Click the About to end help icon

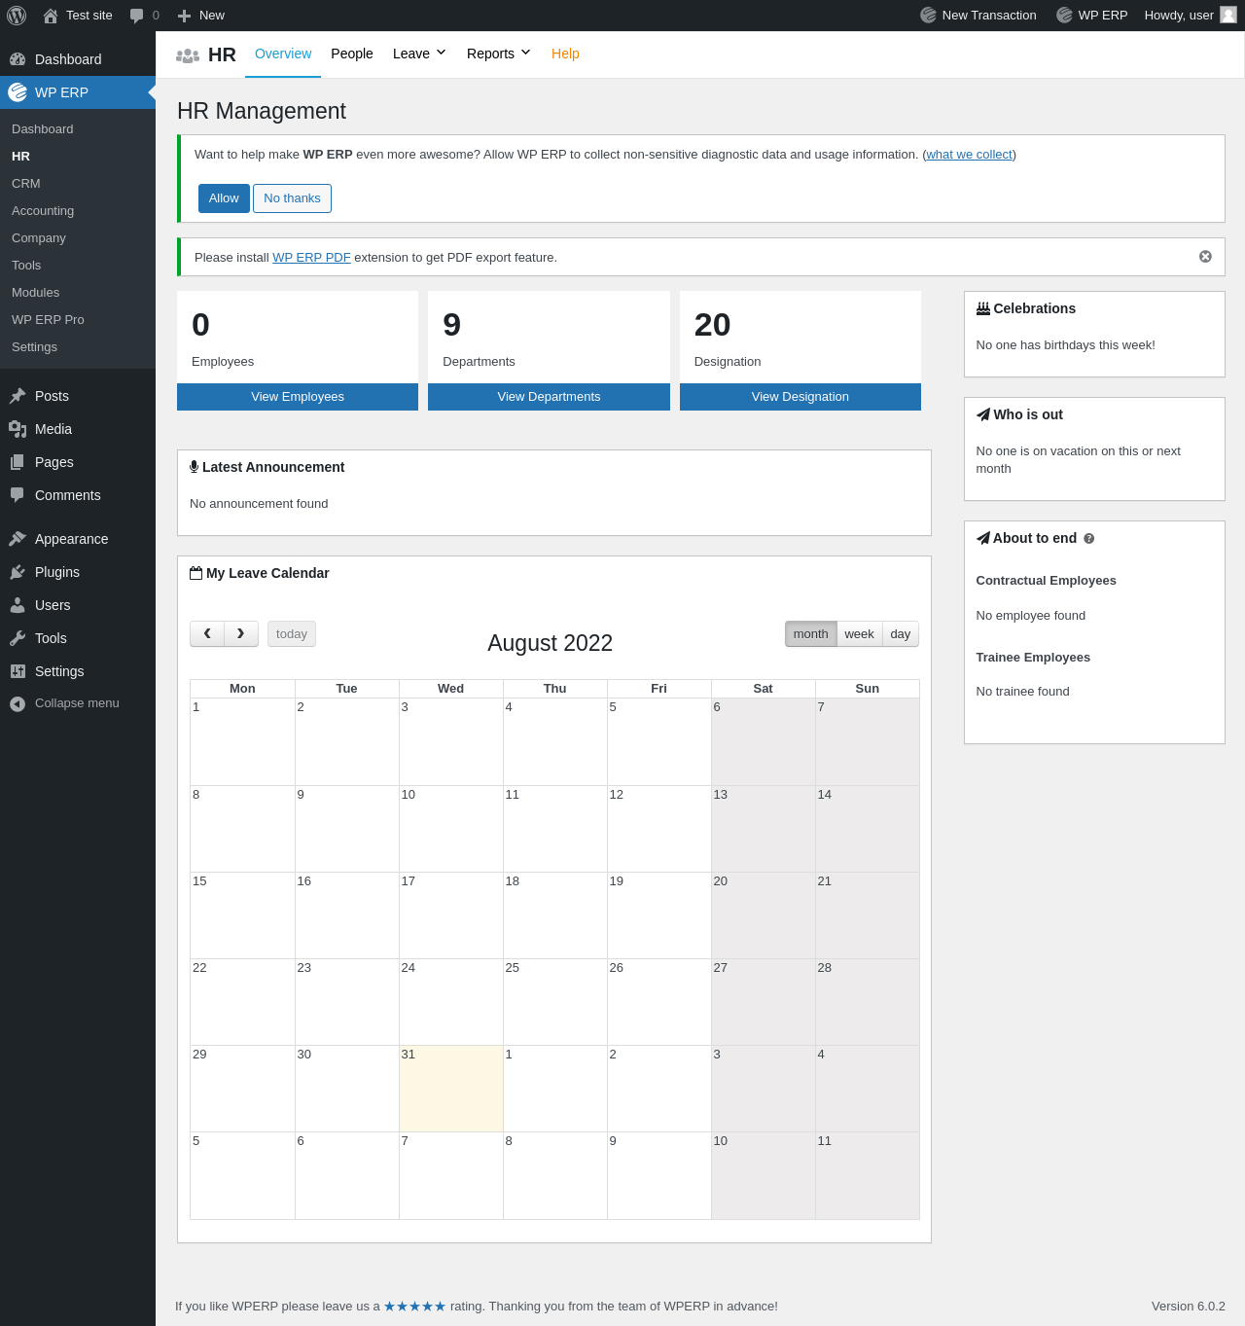(x=1089, y=539)
